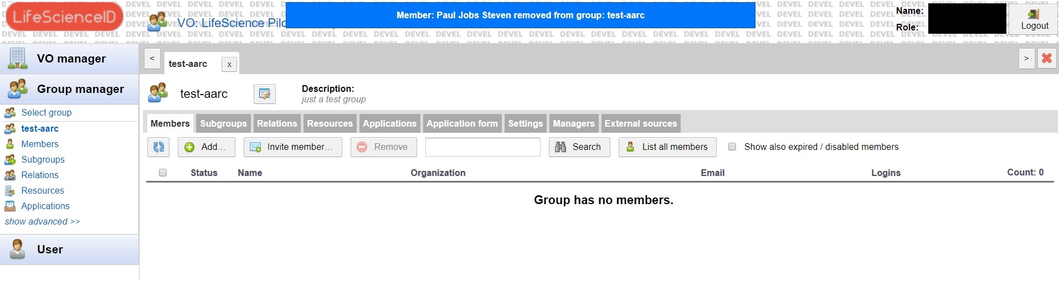Click the Applications sidebar icon
The image size is (1059, 281).
10,206
